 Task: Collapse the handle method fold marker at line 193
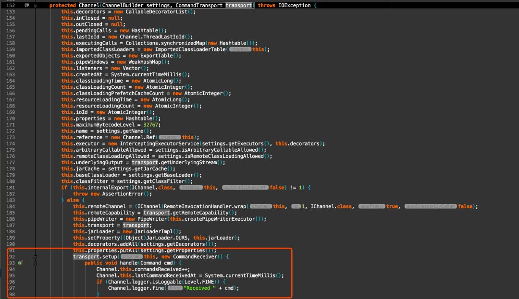(x=35, y=263)
